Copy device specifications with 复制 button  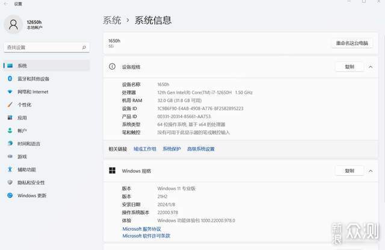(350, 67)
